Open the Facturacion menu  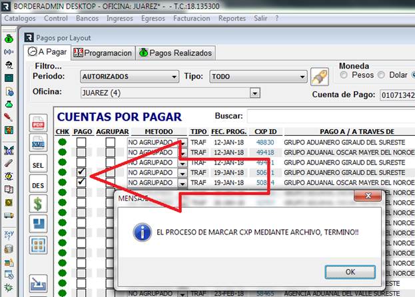tap(192, 18)
